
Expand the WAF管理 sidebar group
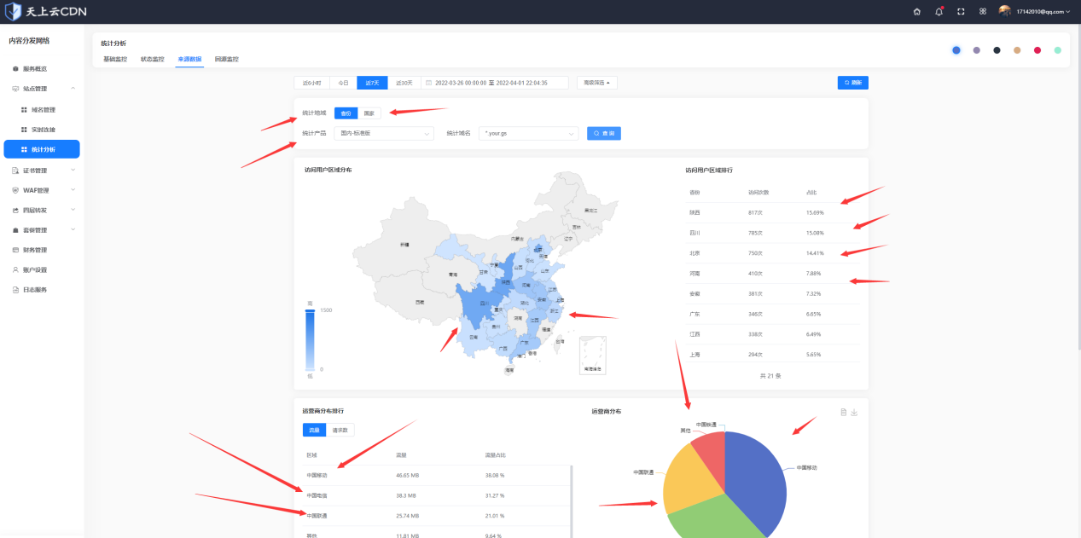[x=73, y=190]
